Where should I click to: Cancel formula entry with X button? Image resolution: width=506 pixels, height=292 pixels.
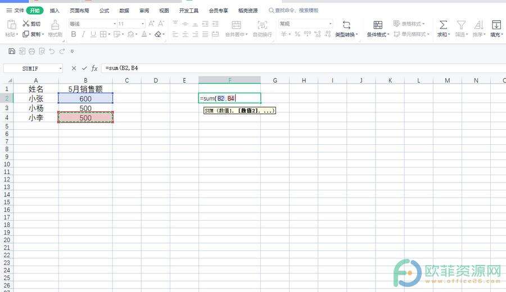pos(74,68)
